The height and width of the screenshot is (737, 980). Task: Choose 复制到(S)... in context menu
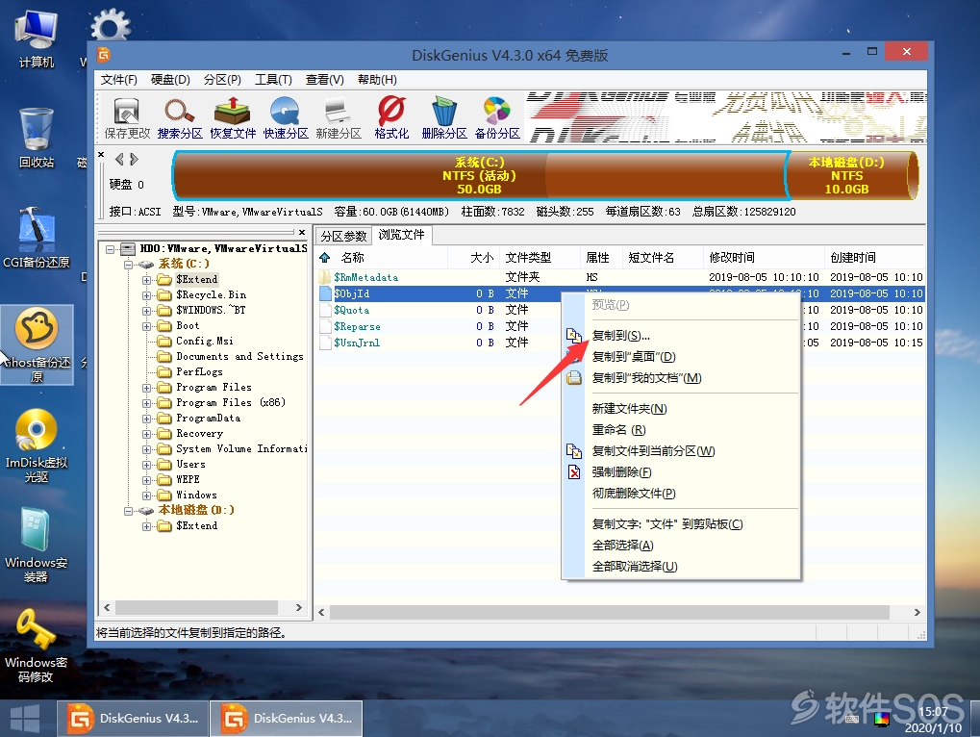click(681, 336)
